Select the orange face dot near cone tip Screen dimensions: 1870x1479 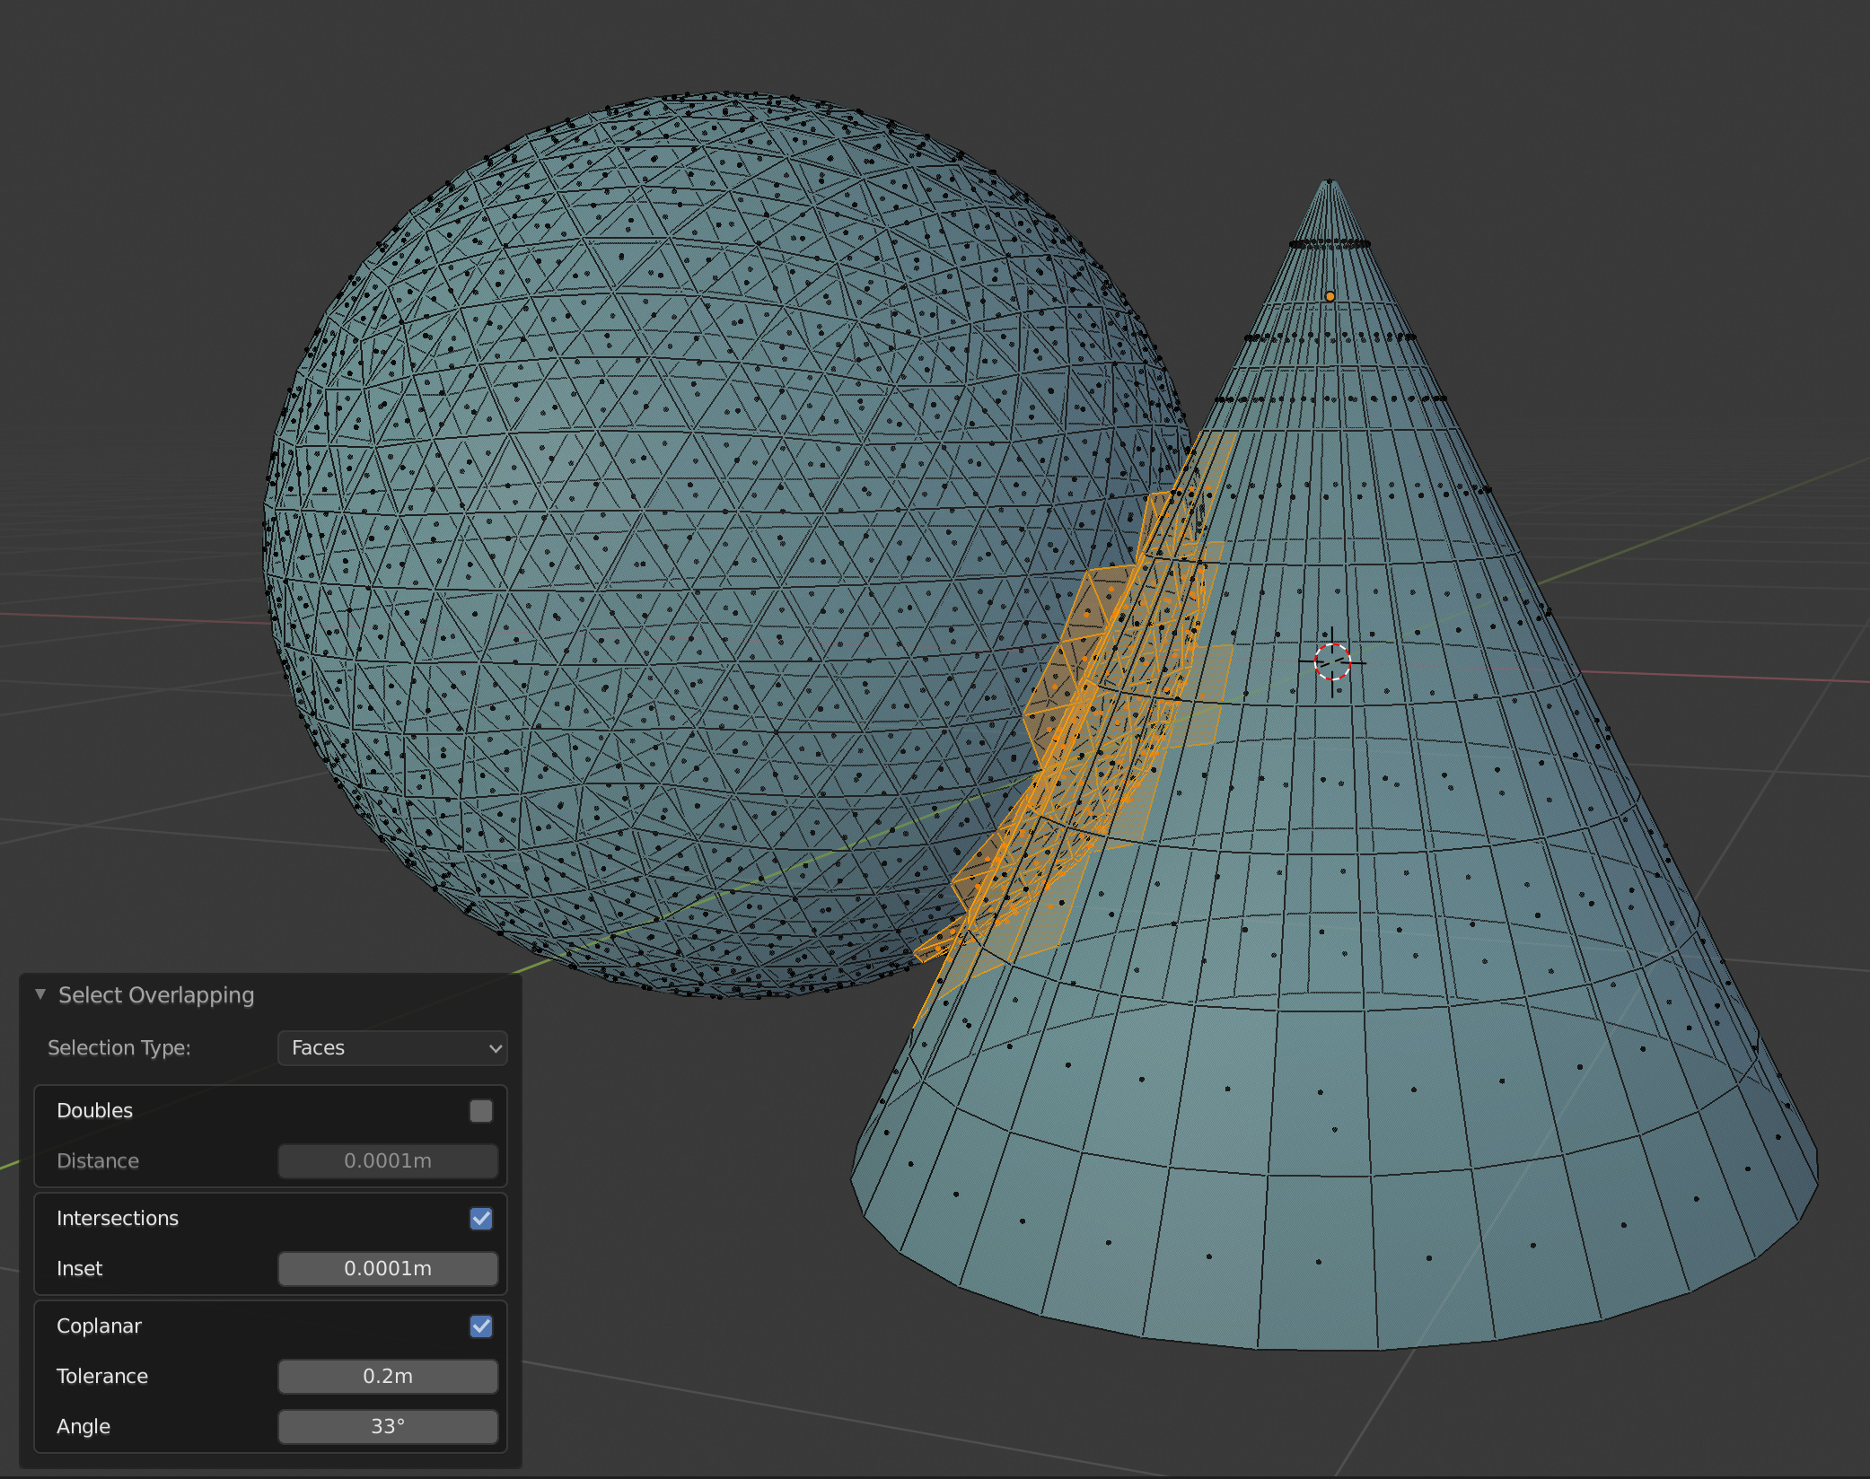1330,296
